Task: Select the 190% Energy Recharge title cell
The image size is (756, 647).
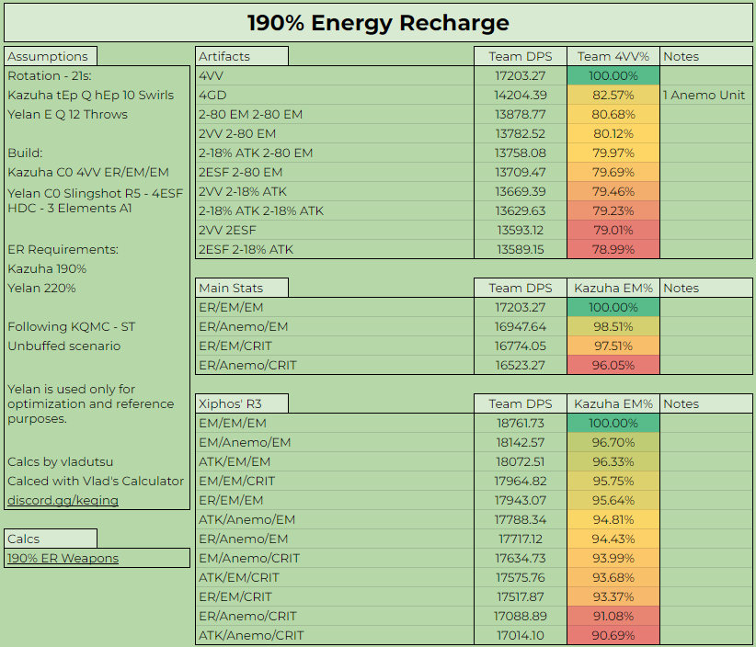Action: point(378,22)
